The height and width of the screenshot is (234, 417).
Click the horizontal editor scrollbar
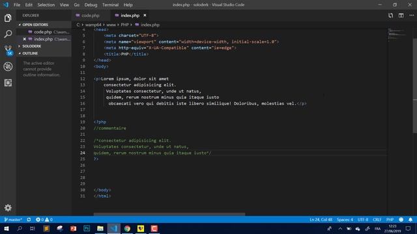(x=169, y=214)
